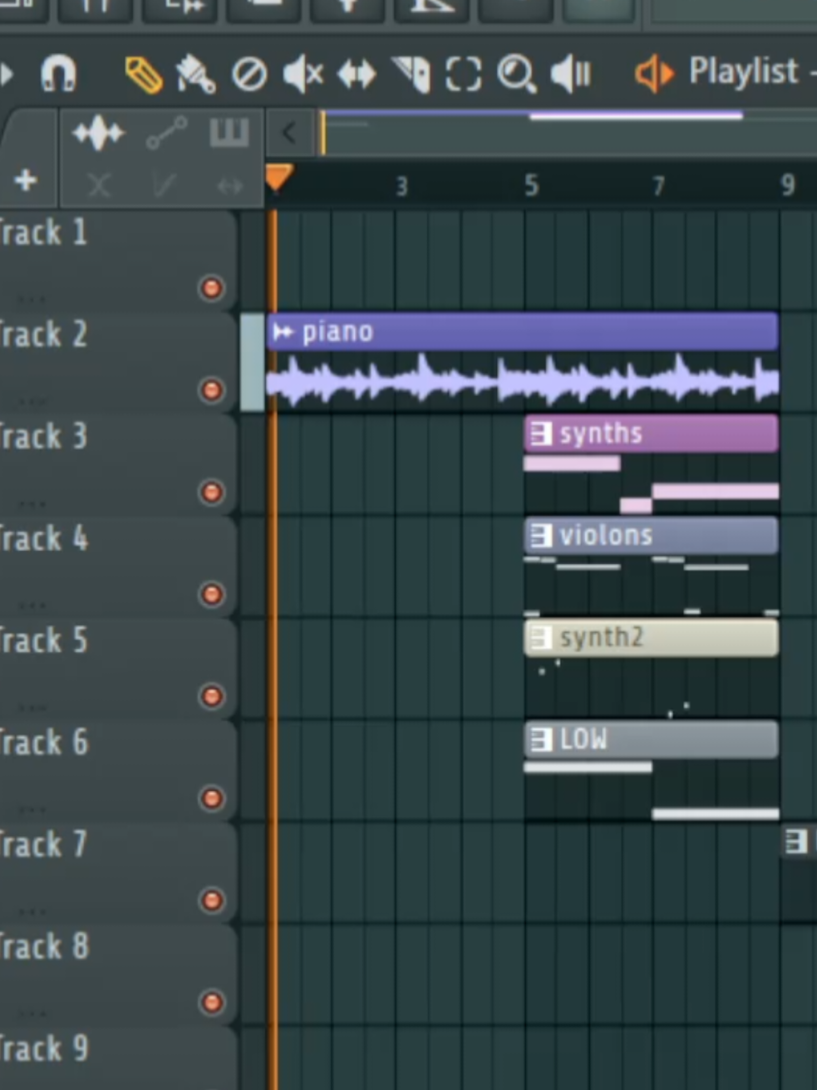This screenshot has width=817, height=1090.
Task: Click the Track 7 clip icon at right edge
Action: [797, 841]
